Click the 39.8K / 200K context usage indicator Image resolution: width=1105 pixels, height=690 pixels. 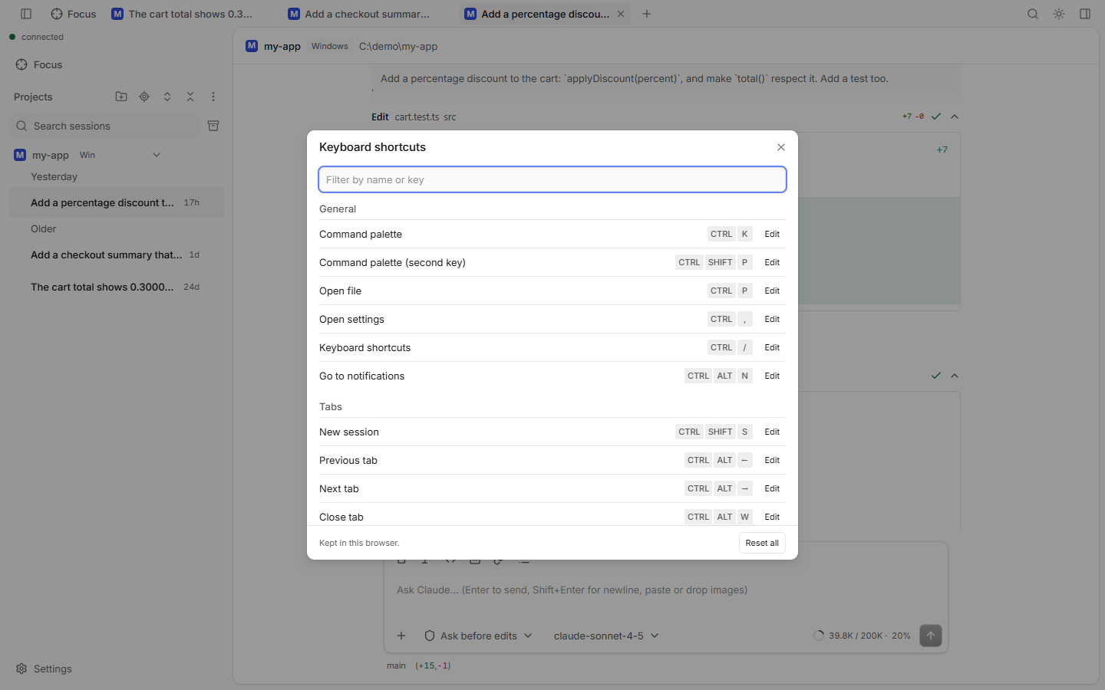pos(862,636)
